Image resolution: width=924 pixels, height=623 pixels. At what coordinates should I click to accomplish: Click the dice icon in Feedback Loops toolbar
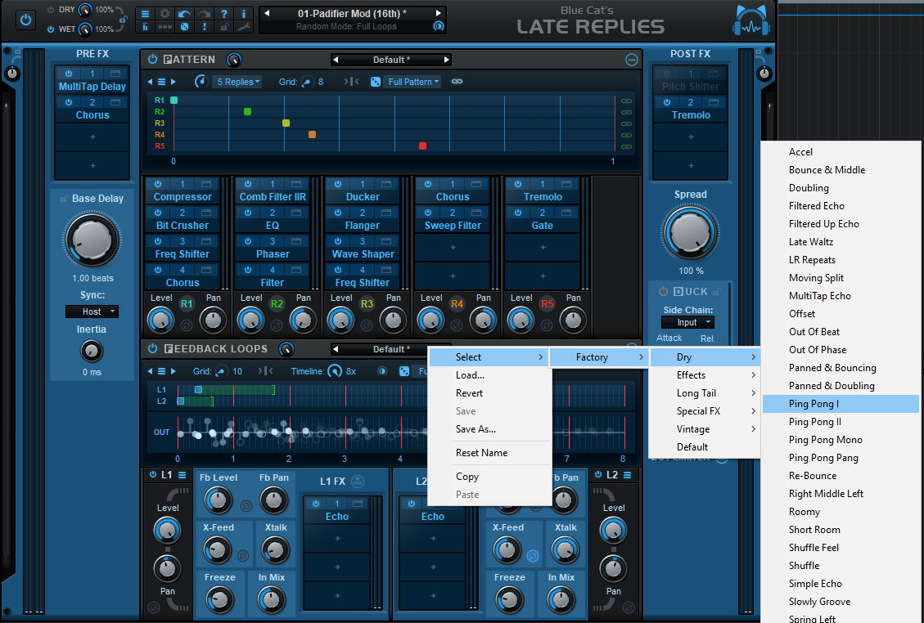404,371
